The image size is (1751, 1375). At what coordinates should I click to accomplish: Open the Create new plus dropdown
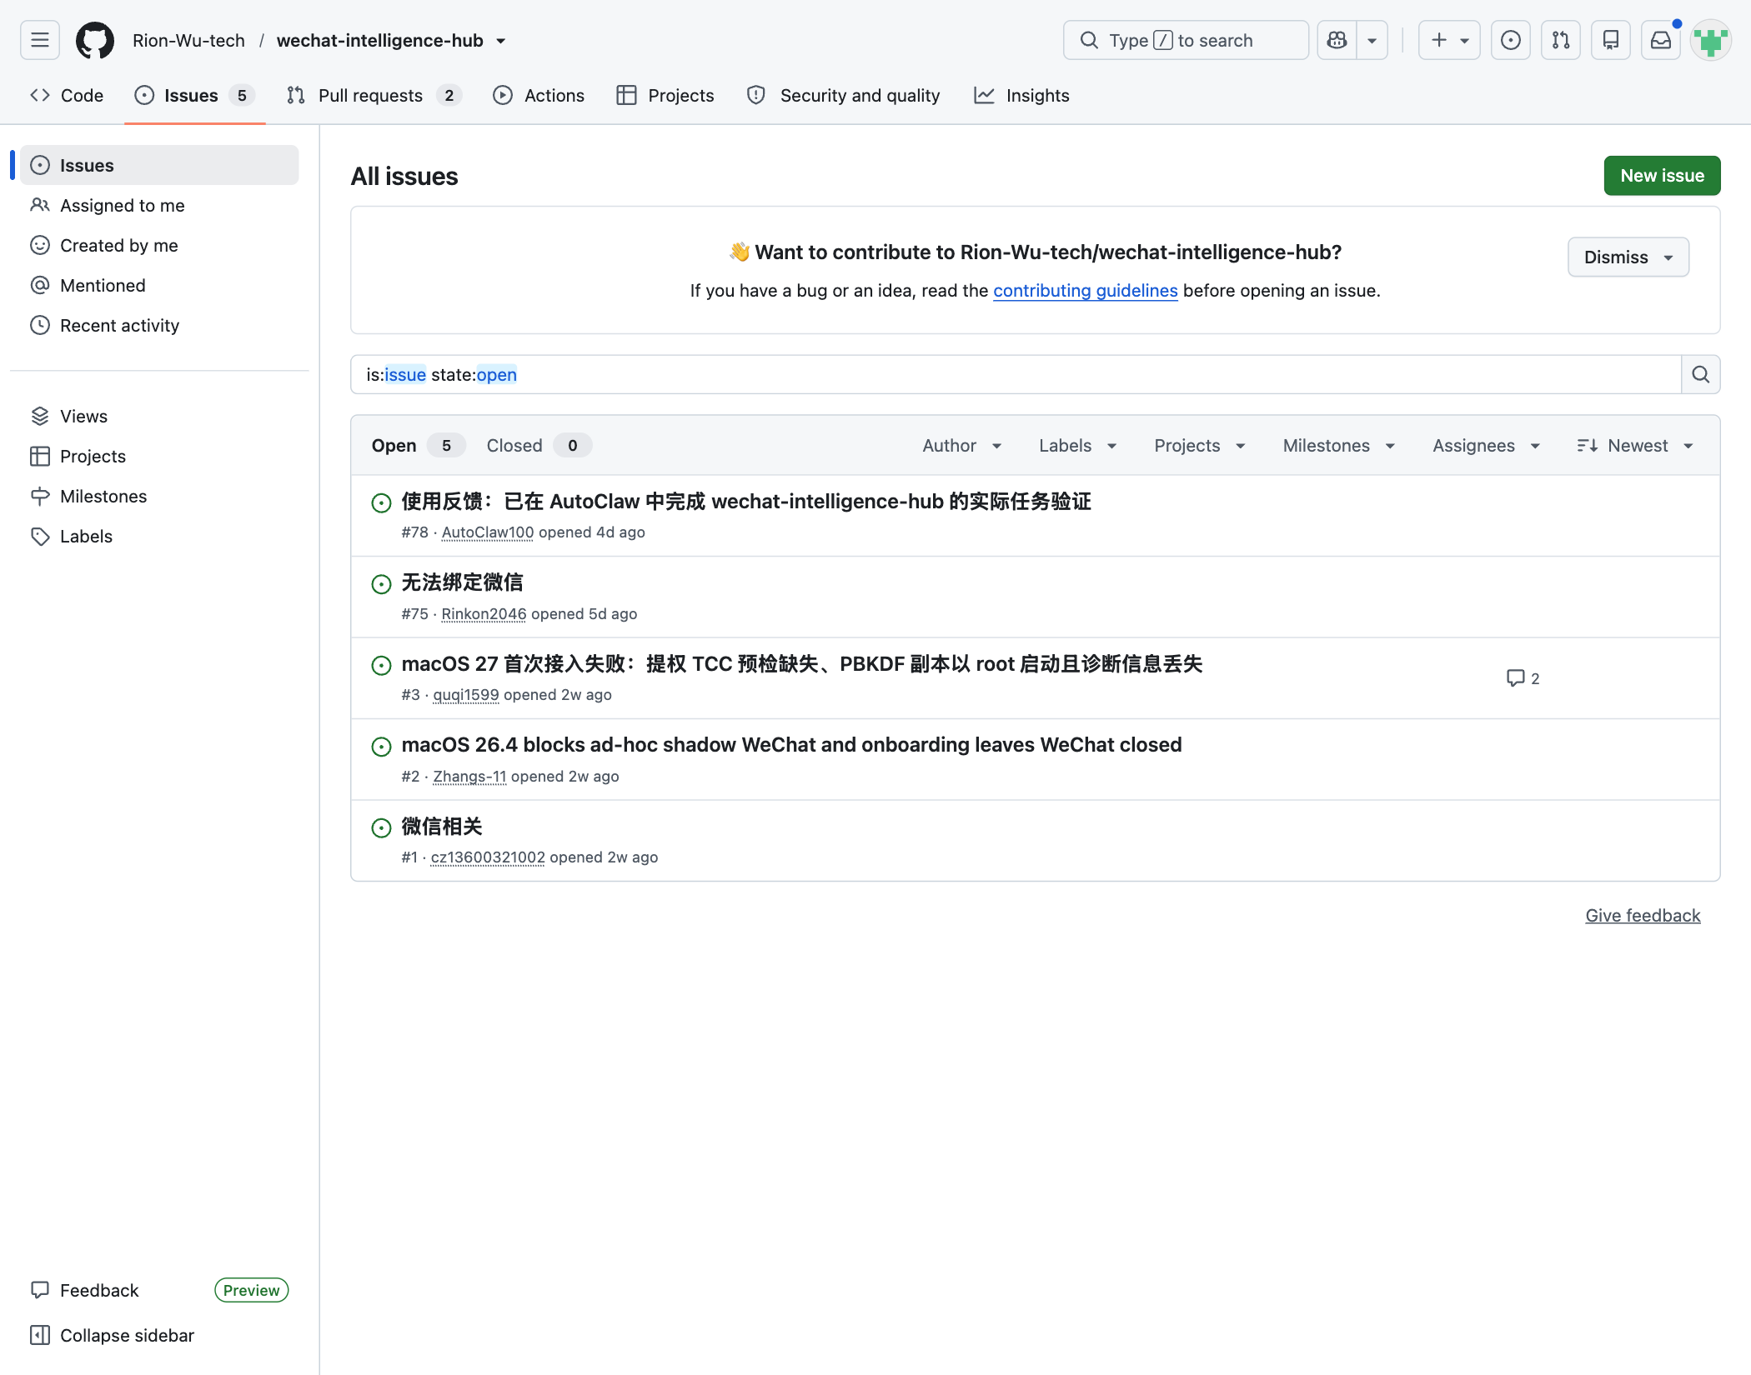(x=1450, y=40)
